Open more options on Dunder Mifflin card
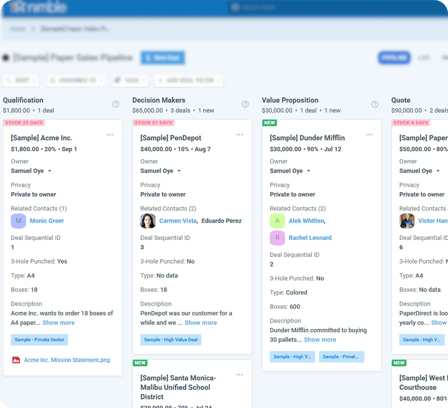 click(x=369, y=134)
